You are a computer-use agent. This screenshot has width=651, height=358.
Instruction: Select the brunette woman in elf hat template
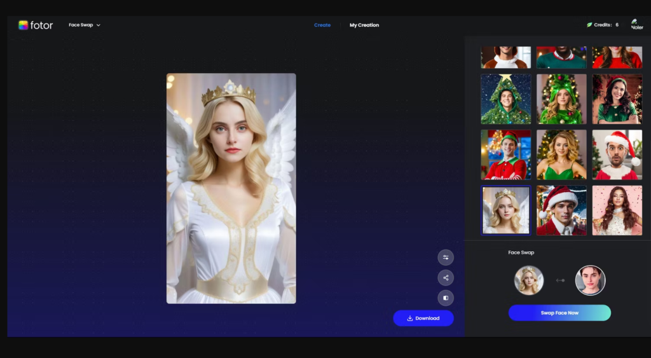[x=617, y=99]
